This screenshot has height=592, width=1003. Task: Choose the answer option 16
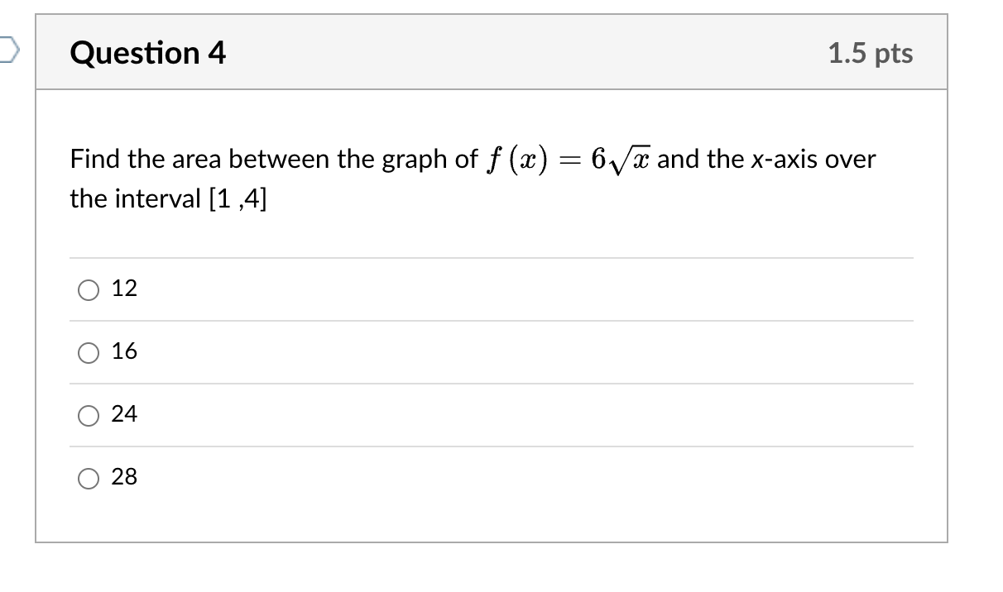(89, 352)
